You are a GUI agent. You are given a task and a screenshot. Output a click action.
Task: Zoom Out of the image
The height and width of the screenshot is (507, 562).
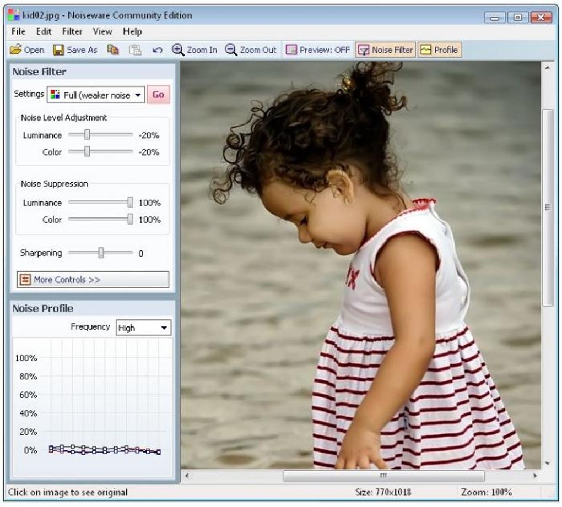pyautogui.click(x=251, y=50)
